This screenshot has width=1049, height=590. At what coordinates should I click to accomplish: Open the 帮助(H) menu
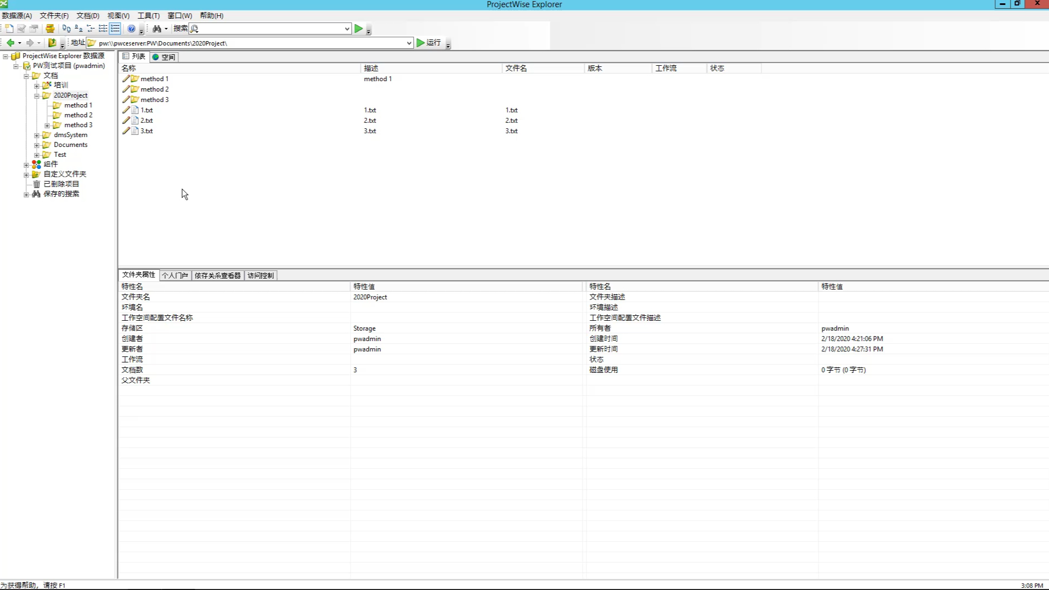point(211,15)
